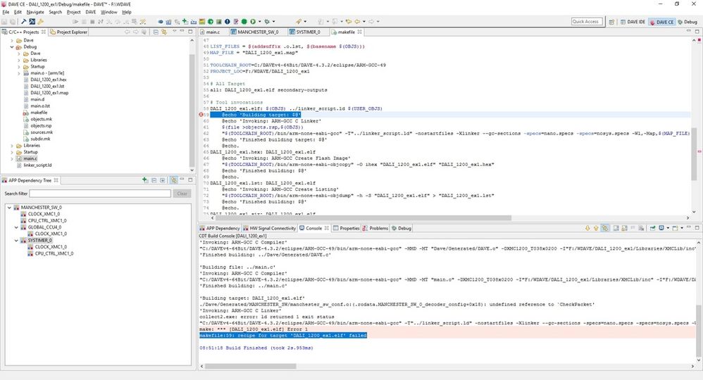Image resolution: width=703 pixels, height=380 pixels.
Task: Collapse GLOBAL_CCU4_0 node in dependency tree
Action: [17, 227]
